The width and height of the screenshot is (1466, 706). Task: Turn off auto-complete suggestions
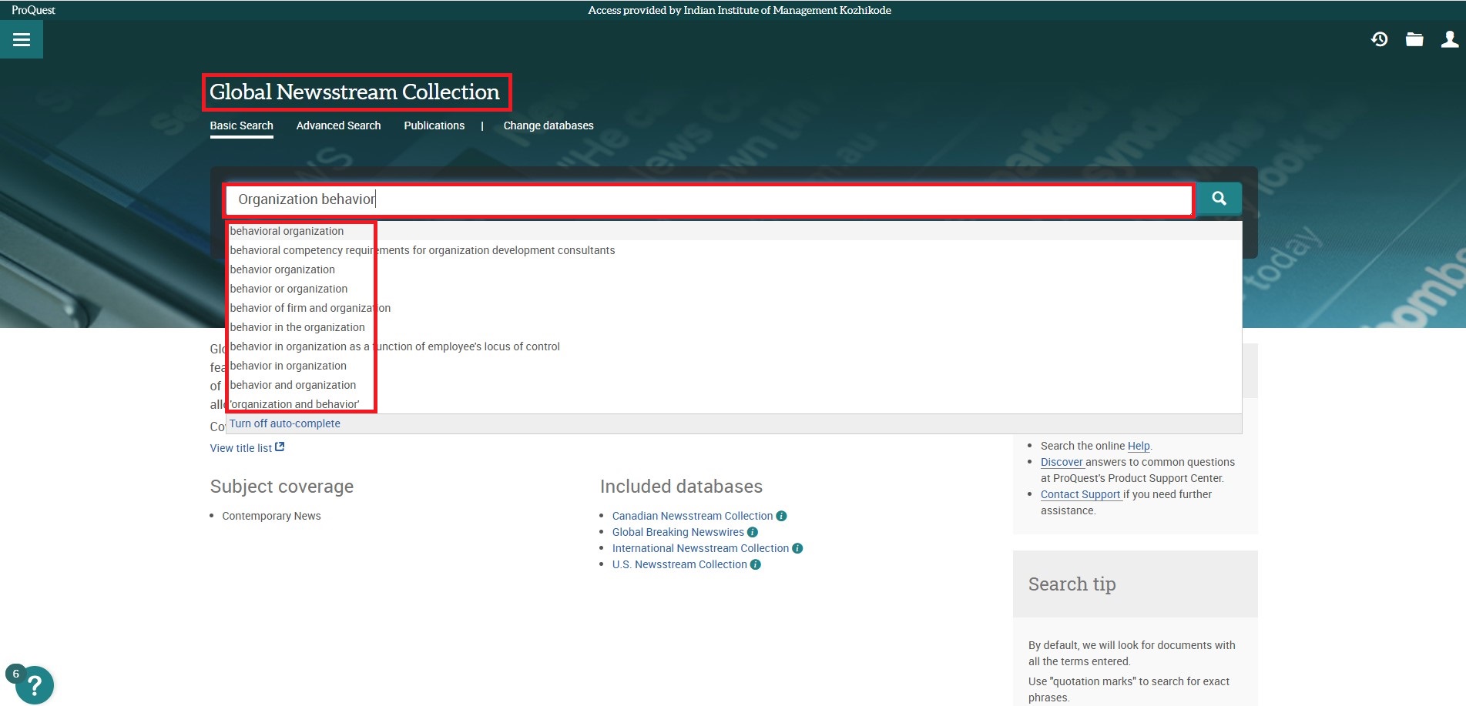click(284, 423)
